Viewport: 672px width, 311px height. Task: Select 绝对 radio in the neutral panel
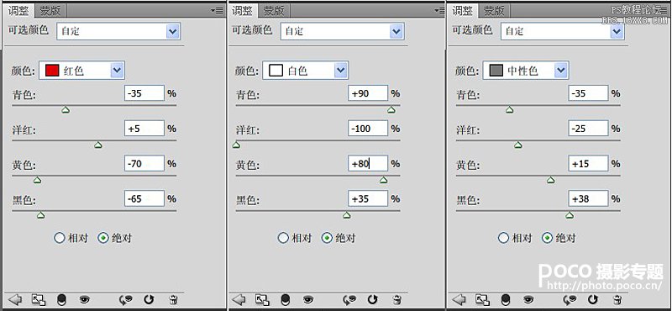559,238
